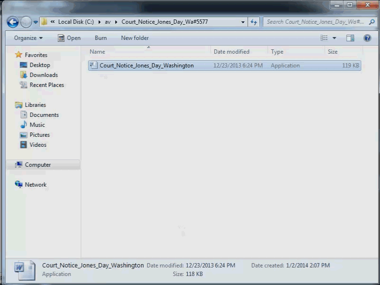Image resolution: width=380 pixels, height=285 pixels.
Task: Click the 119 KB size cell
Action: click(x=351, y=66)
